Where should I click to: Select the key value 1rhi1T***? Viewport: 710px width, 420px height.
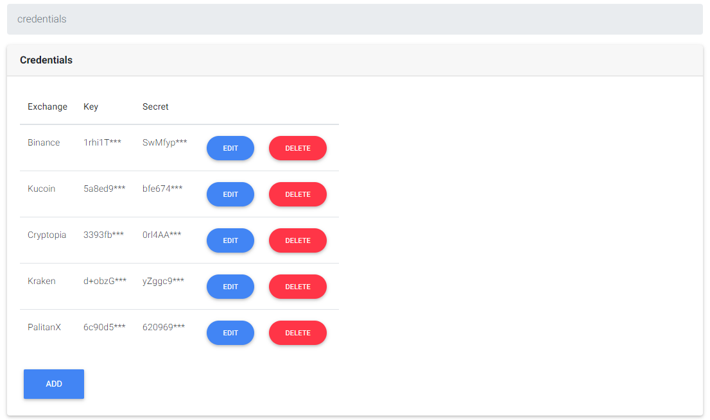click(102, 142)
